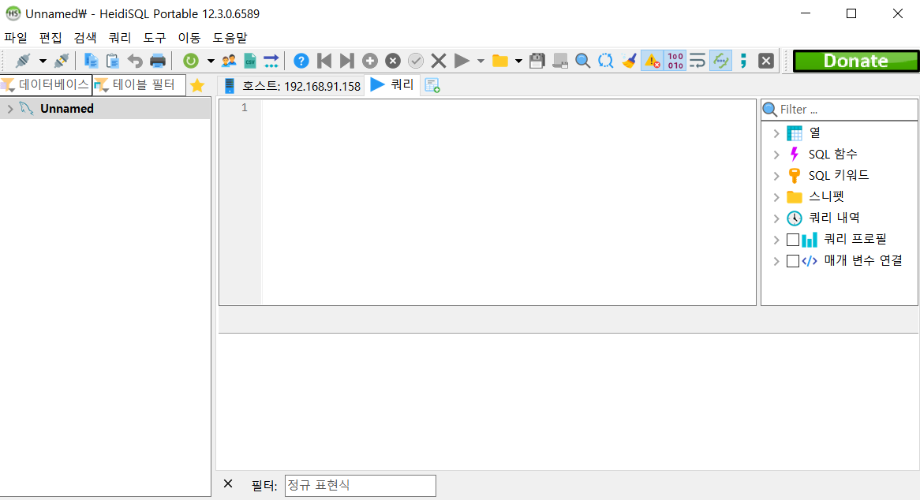Screen dimensions: 920x500
Task: Click the 데이터베이스 filter field
Action: pos(47,85)
